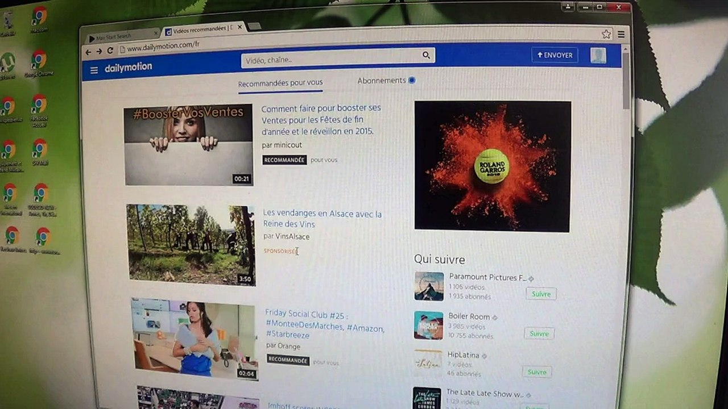Select the Recycle Bin desktop icon
Screen dimensions: 728x409
pyautogui.click(x=9, y=23)
